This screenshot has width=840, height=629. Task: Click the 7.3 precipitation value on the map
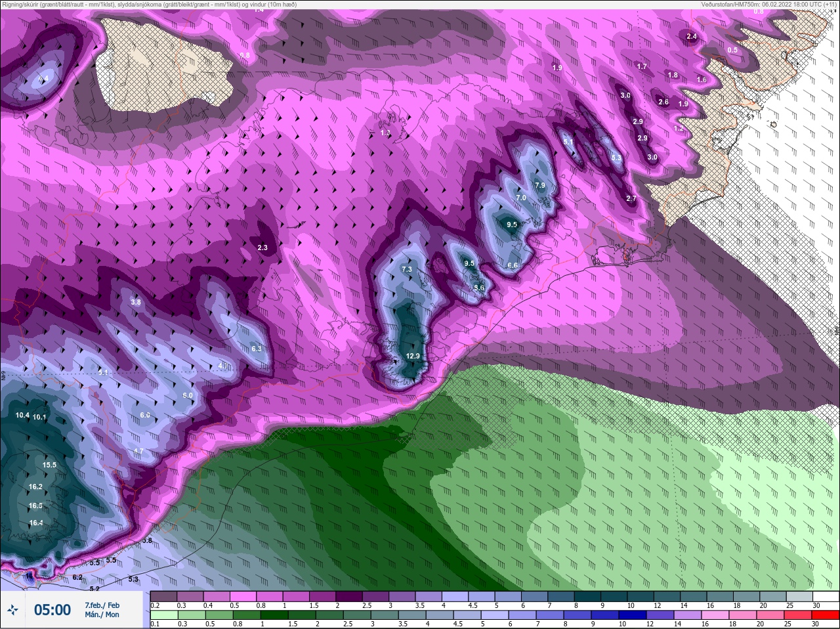pos(406,269)
